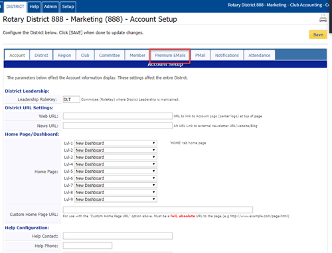
Task: Click the News URL text box
Action: 118,126
